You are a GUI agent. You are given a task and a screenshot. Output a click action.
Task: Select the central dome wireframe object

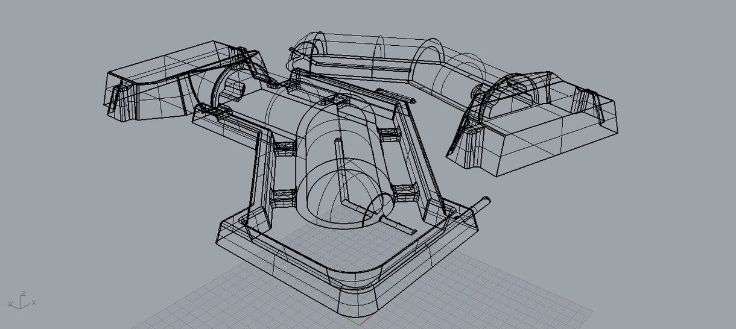(344, 164)
